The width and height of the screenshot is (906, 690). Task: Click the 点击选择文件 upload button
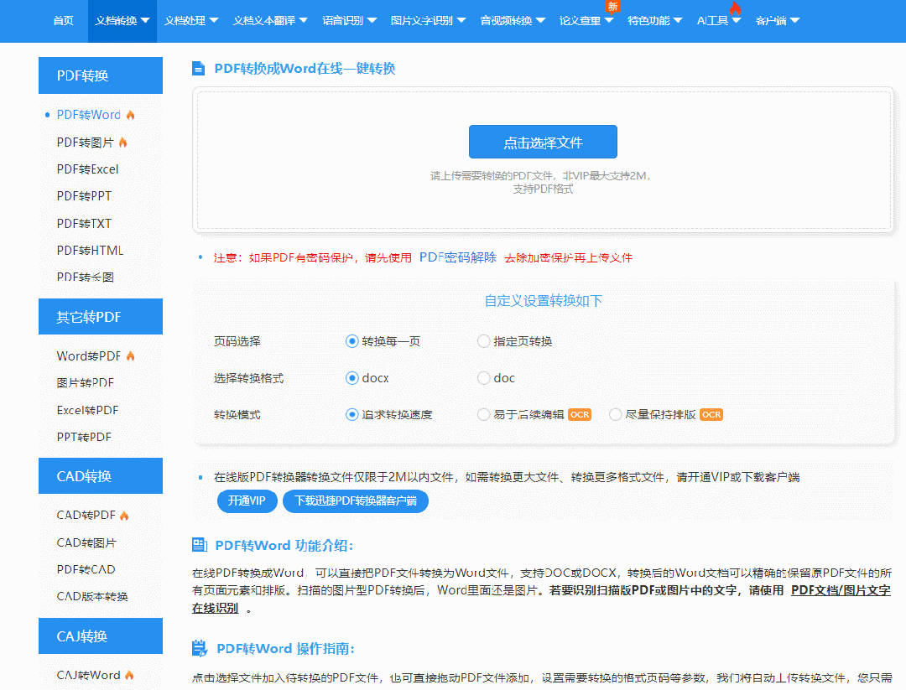pyautogui.click(x=543, y=142)
